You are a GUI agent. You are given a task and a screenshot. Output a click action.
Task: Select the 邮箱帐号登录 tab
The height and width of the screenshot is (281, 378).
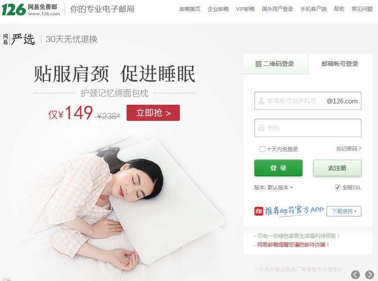[340, 64]
